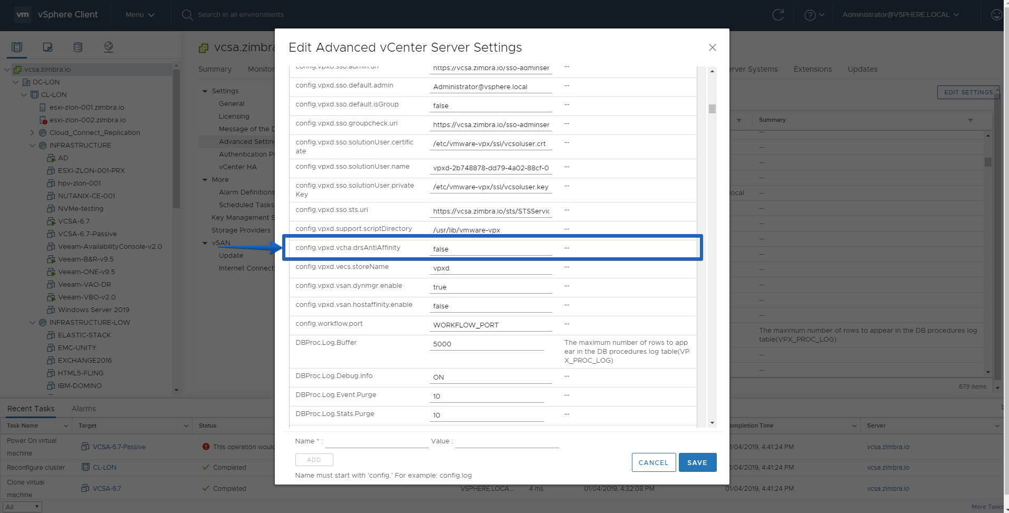
Task: Click the resource pool icon for INFRASTRUCTURE
Action: coord(43,146)
